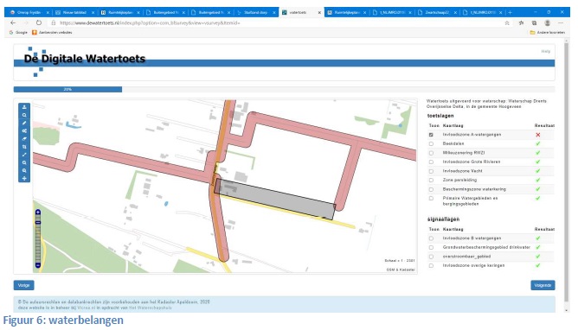The height and width of the screenshot is (330, 578).
Task: Enable Invloedszone B watergangen checkbox
Action: click(431, 238)
